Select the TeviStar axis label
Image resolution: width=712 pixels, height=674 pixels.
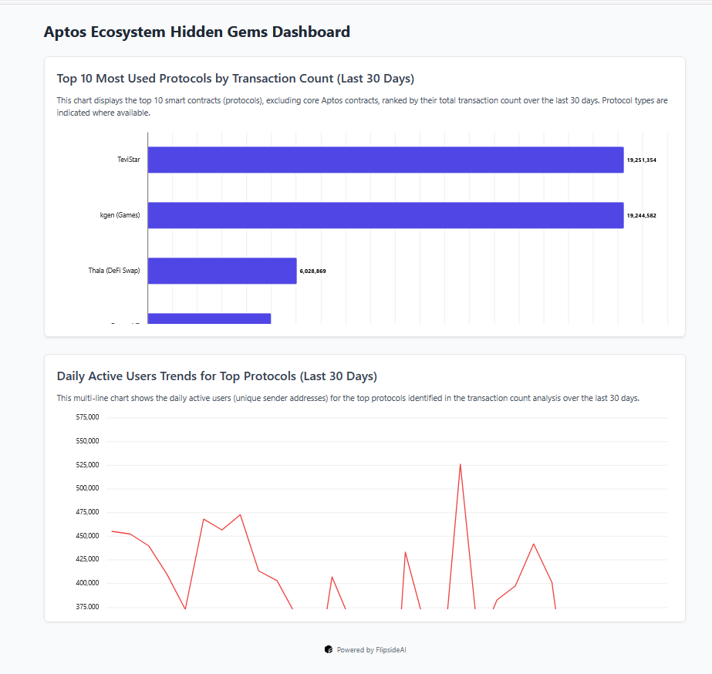[x=129, y=160]
